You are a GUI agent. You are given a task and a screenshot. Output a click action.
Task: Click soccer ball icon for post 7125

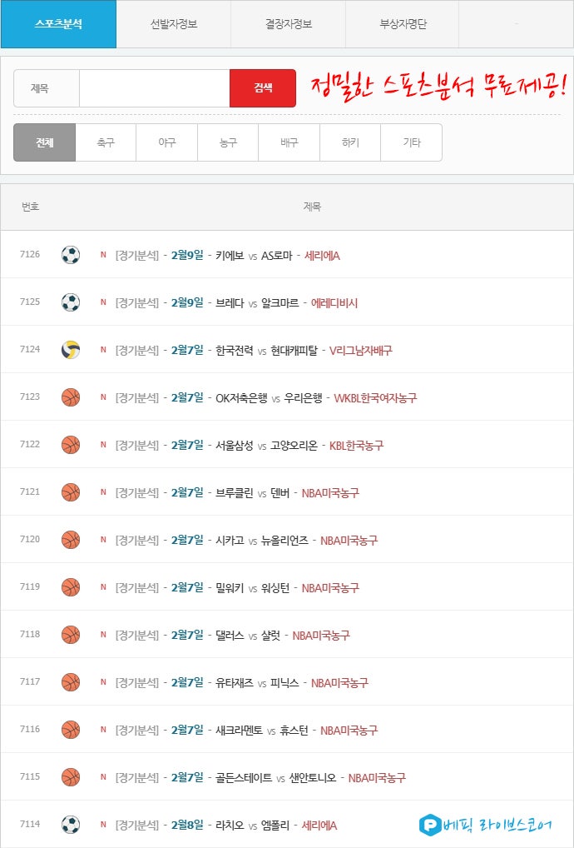click(71, 302)
